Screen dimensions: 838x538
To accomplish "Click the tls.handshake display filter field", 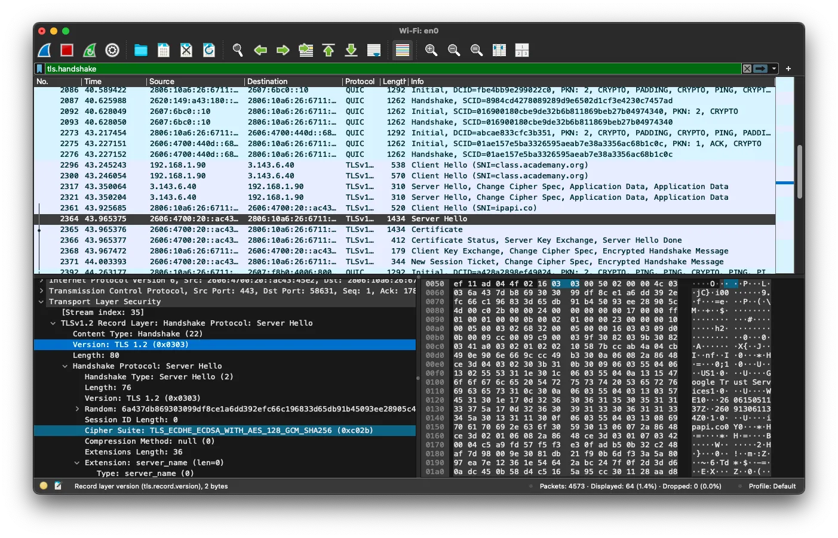I will (x=393, y=69).
